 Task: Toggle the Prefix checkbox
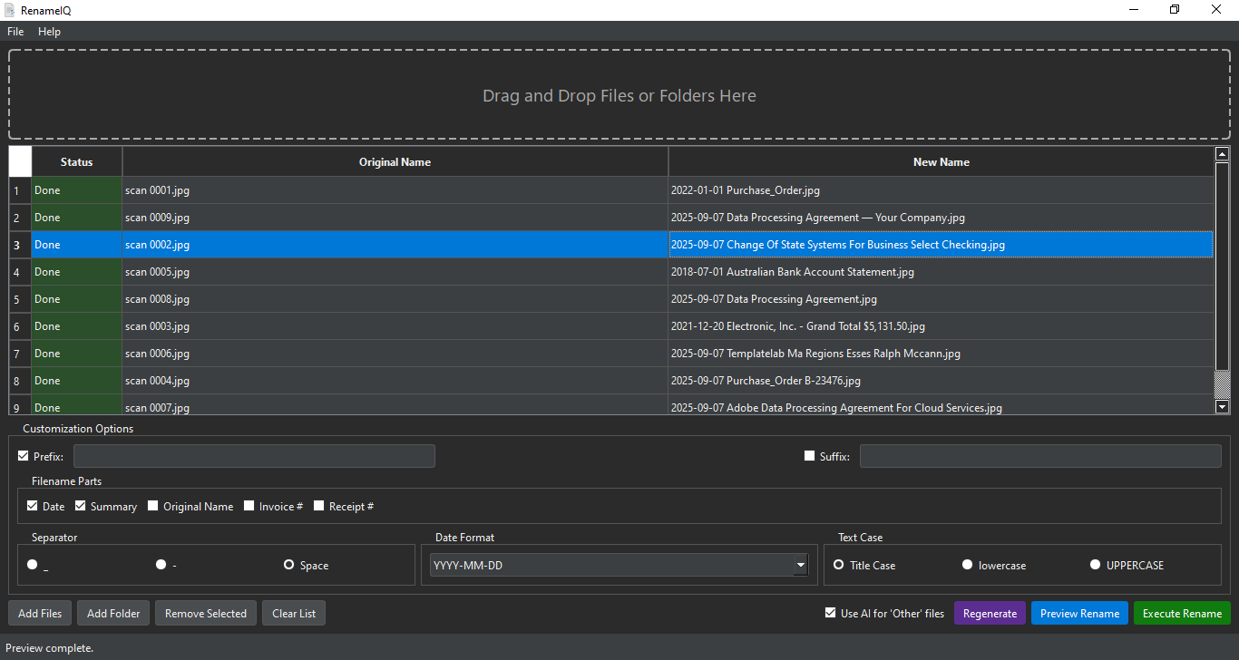coord(24,456)
